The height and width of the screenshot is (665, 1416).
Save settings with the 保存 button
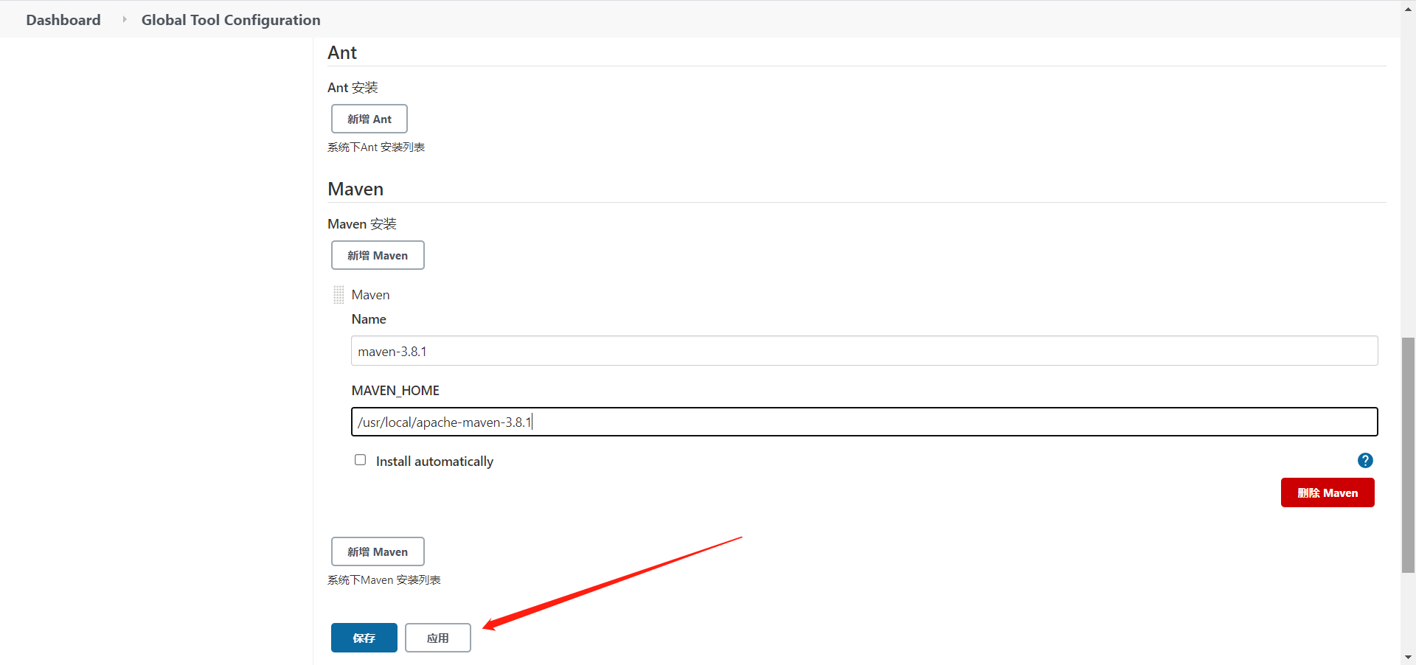[x=364, y=638]
